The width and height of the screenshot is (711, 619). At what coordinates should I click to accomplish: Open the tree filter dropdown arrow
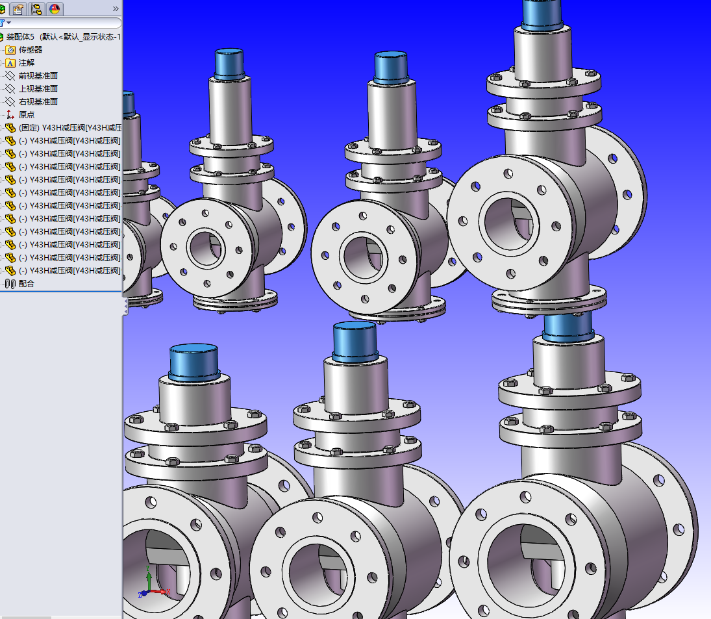click(x=8, y=23)
